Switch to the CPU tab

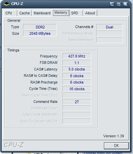point(10,13)
